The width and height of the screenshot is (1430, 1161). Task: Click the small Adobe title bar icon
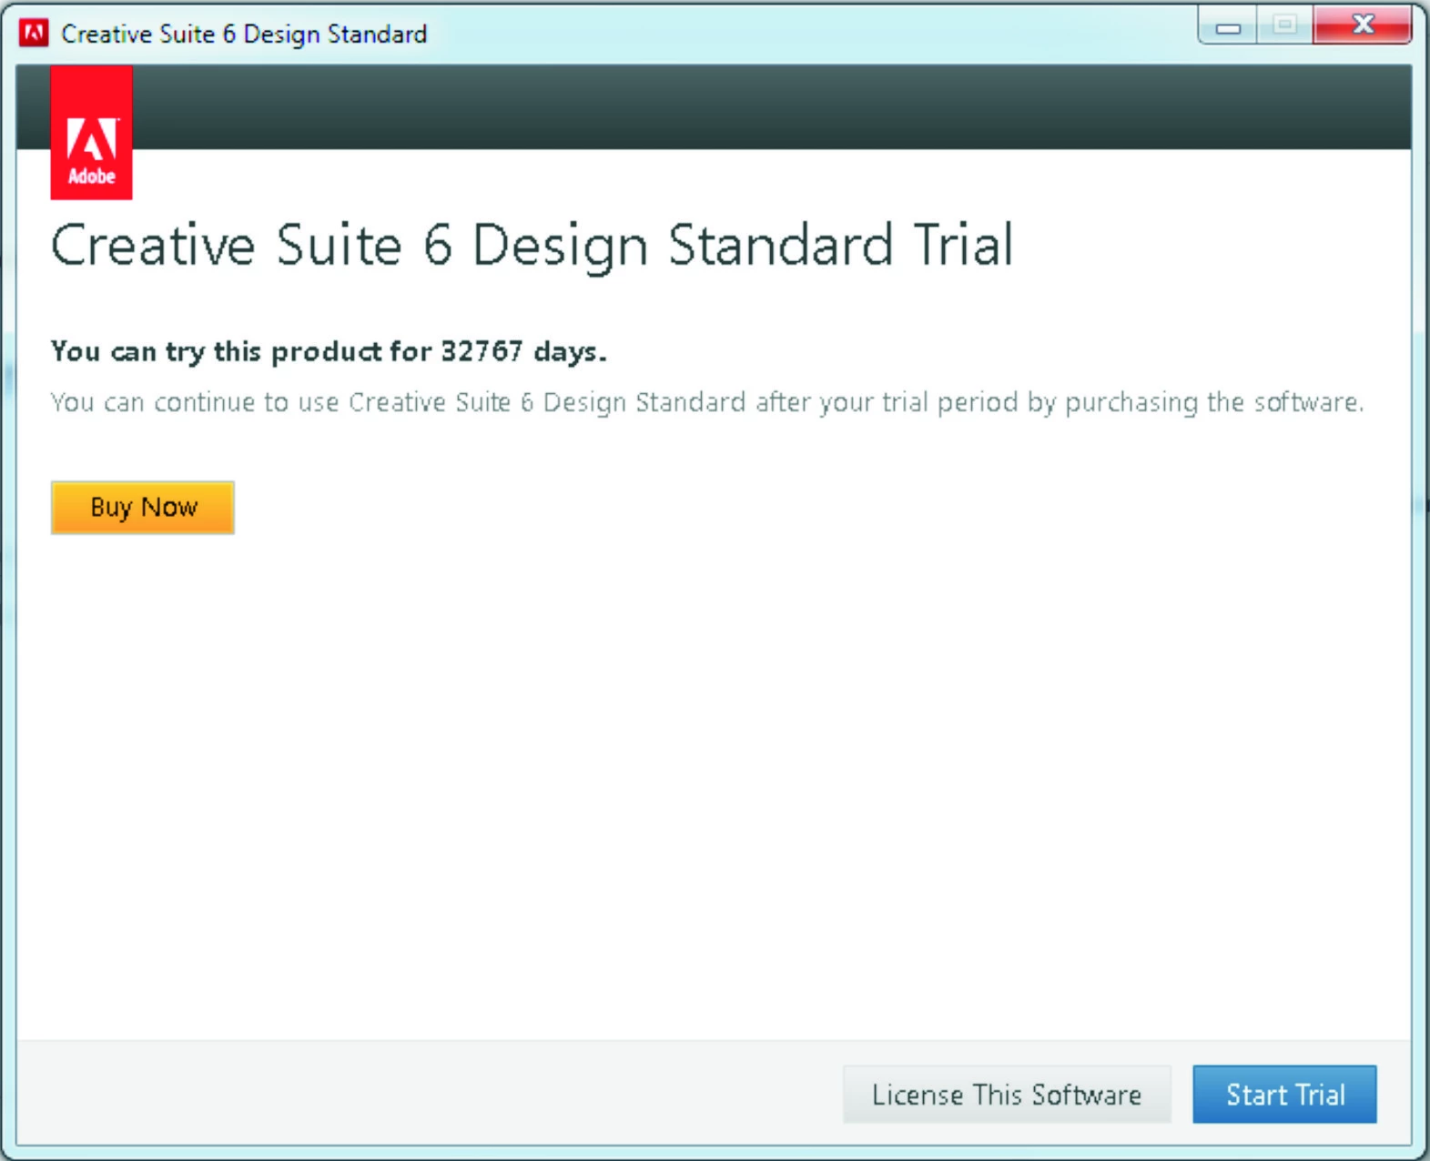(34, 34)
